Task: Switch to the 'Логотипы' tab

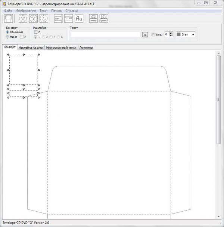Action: coord(86,47)
